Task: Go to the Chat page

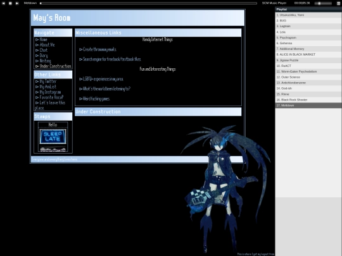Action: coord(44,50)
